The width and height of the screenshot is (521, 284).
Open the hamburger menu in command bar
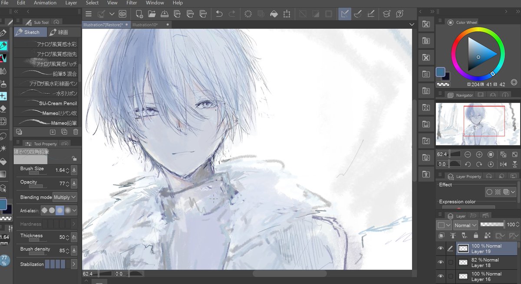89,14
